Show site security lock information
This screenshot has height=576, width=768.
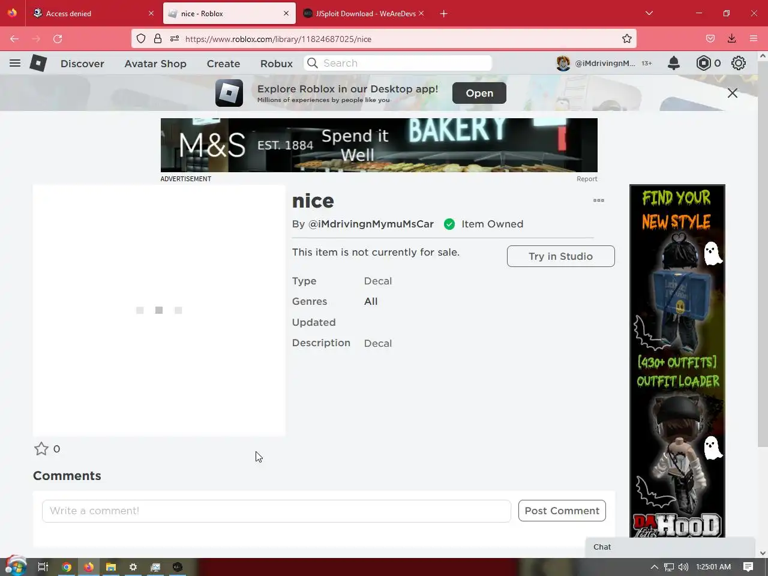click(x=158, y=39)
